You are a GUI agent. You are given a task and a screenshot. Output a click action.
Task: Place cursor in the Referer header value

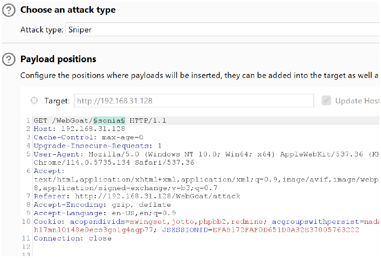pyautogui.click(x=157, y=196)
